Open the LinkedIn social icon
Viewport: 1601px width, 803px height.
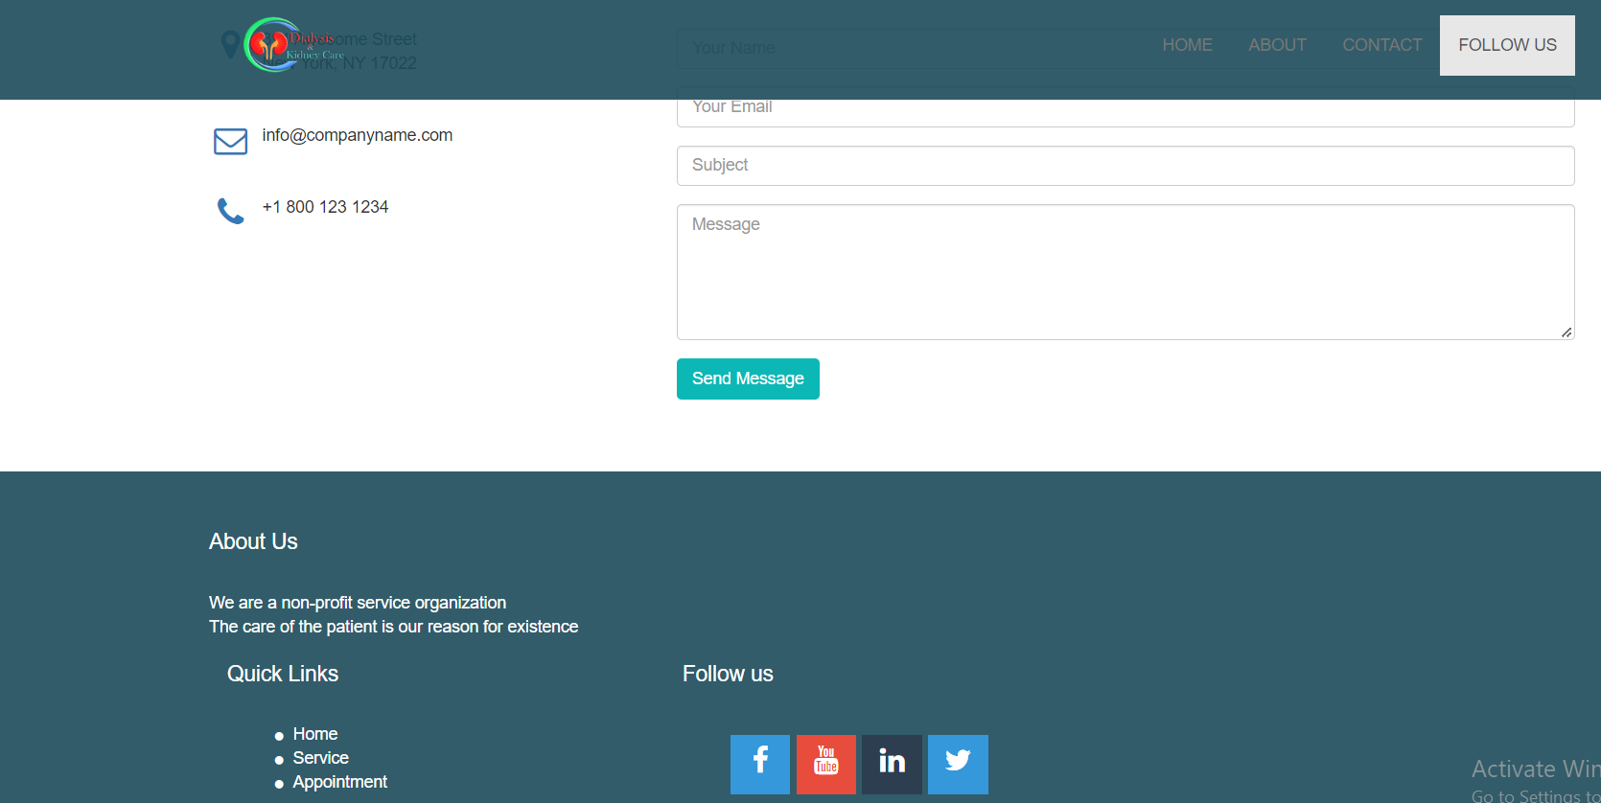click(x=892, y=765)
